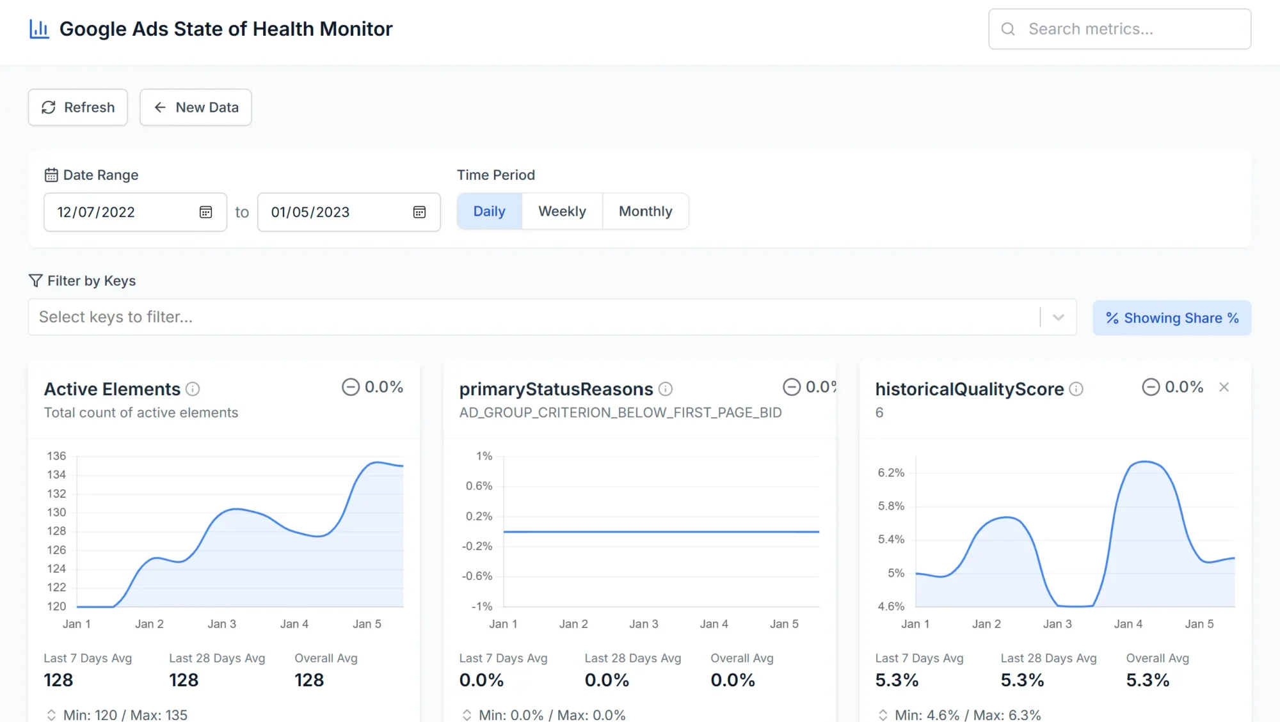Click the New Data button

[x=196, y=107]
